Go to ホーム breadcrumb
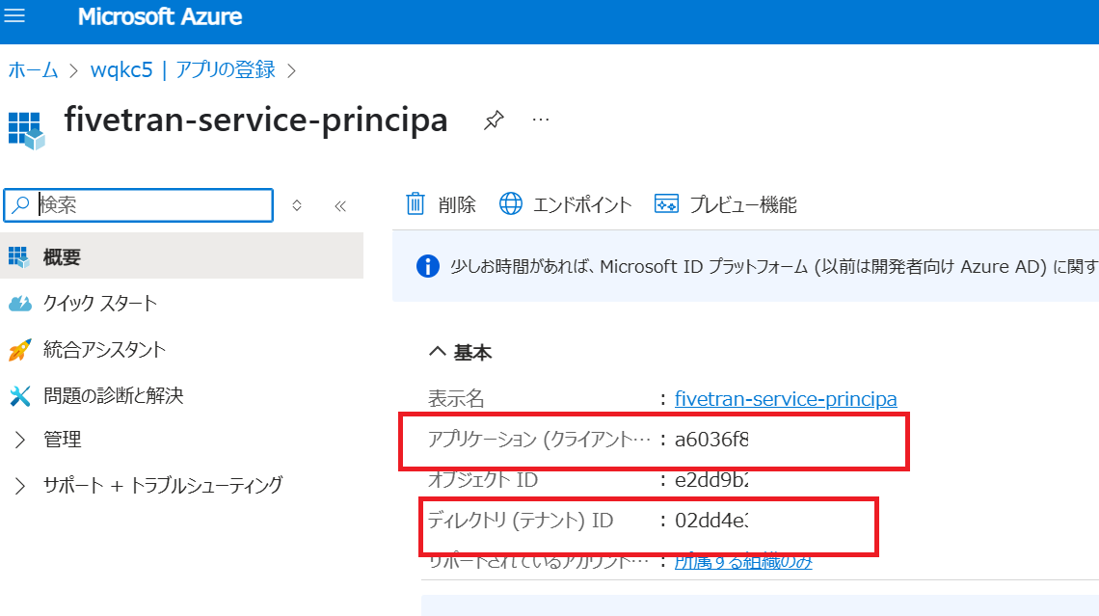 (x=33, y=70)
